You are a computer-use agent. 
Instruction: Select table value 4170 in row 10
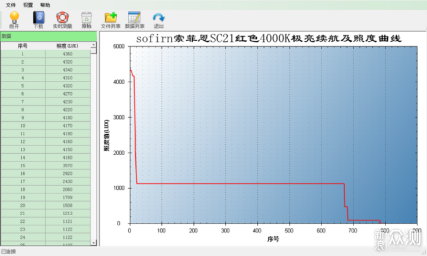coord(68,126)
